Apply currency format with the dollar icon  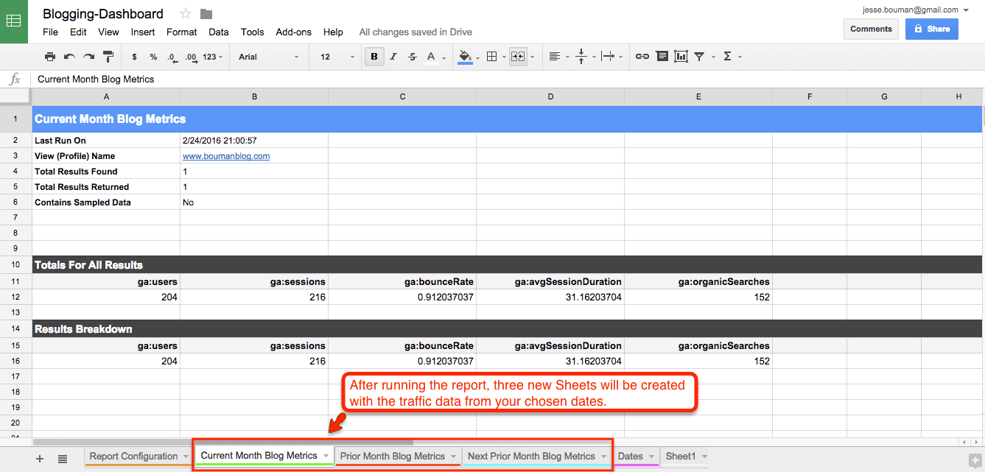pos(133,56)
